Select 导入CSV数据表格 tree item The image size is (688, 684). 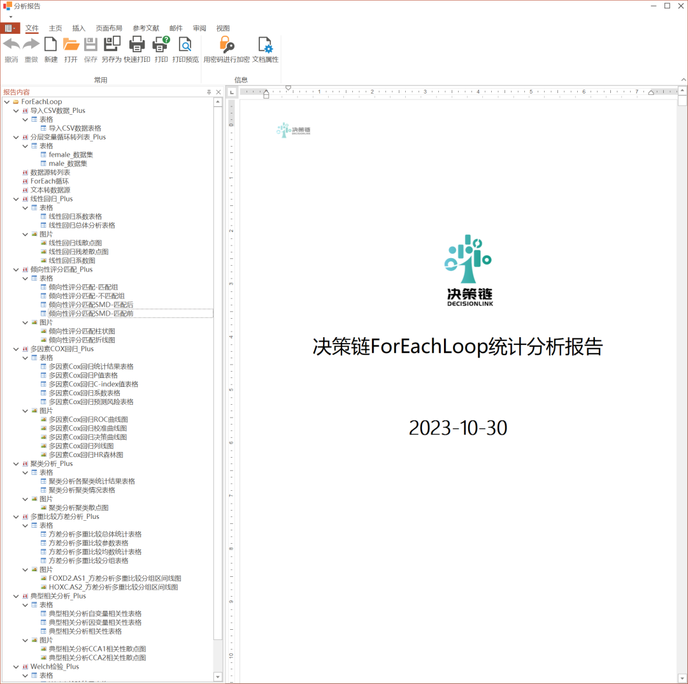pyautogui.click(x=75, y=128)
